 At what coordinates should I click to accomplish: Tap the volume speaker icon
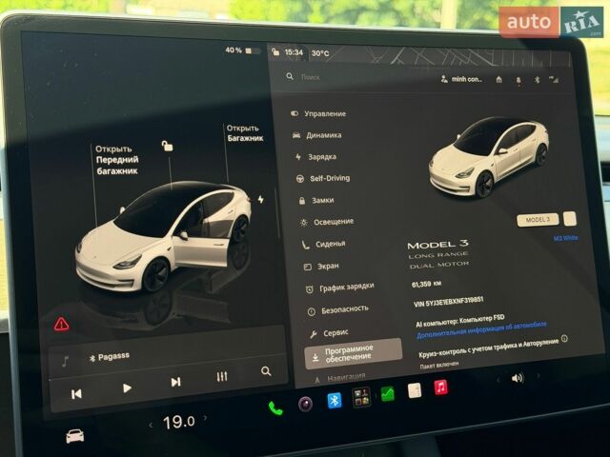(518, 378)
